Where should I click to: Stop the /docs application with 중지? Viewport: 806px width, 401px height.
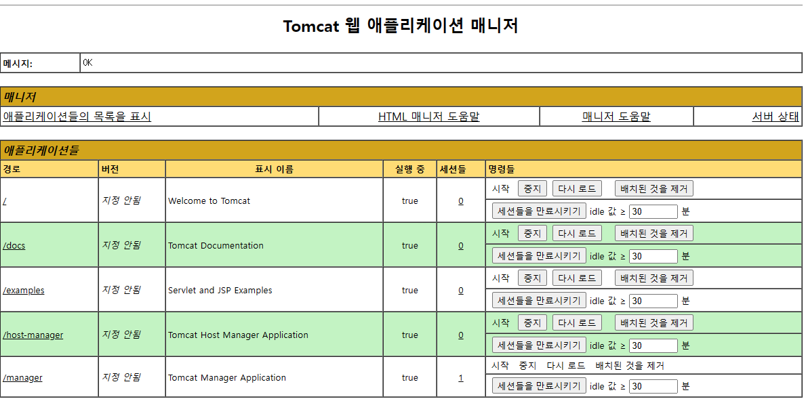532,233
